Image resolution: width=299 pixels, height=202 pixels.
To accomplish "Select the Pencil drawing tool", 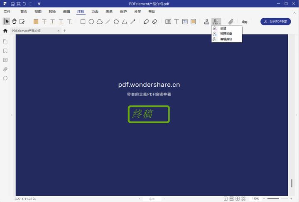I will point(146,22).
